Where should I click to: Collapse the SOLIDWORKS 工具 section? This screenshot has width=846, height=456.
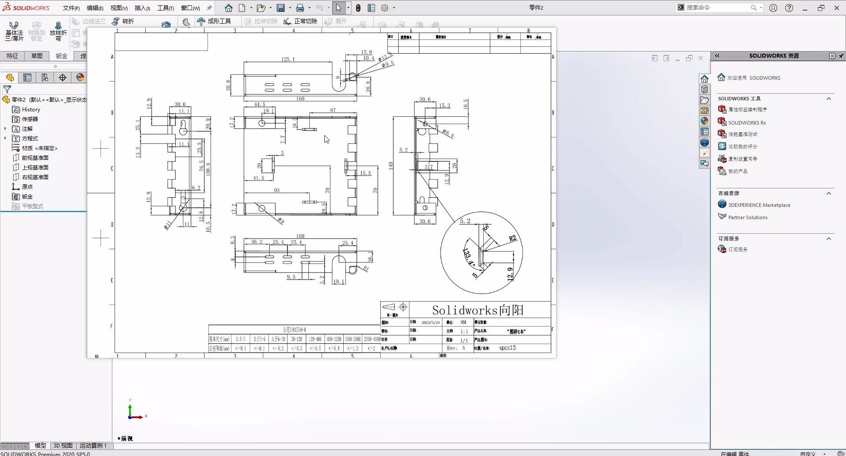click(829, 99)
